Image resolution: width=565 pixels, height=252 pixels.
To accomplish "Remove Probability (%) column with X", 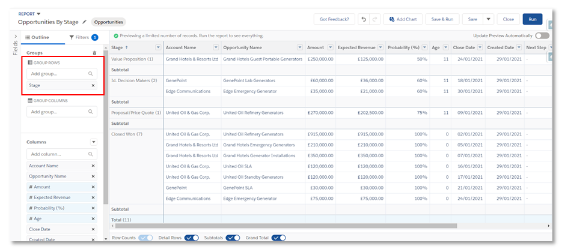I will tap(93, 208).
